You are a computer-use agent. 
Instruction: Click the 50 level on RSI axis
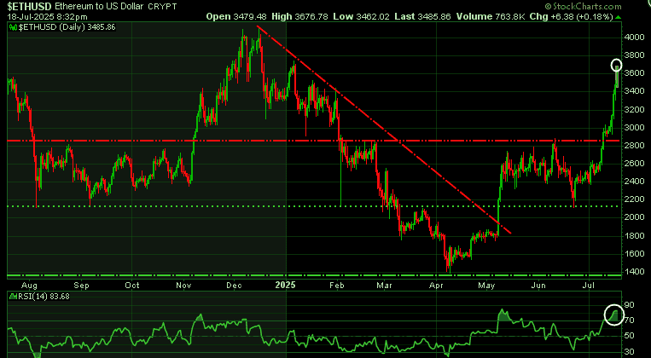click(631, 336)
